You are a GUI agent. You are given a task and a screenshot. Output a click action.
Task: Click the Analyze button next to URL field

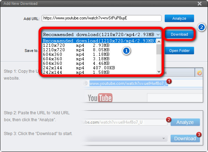179,18
